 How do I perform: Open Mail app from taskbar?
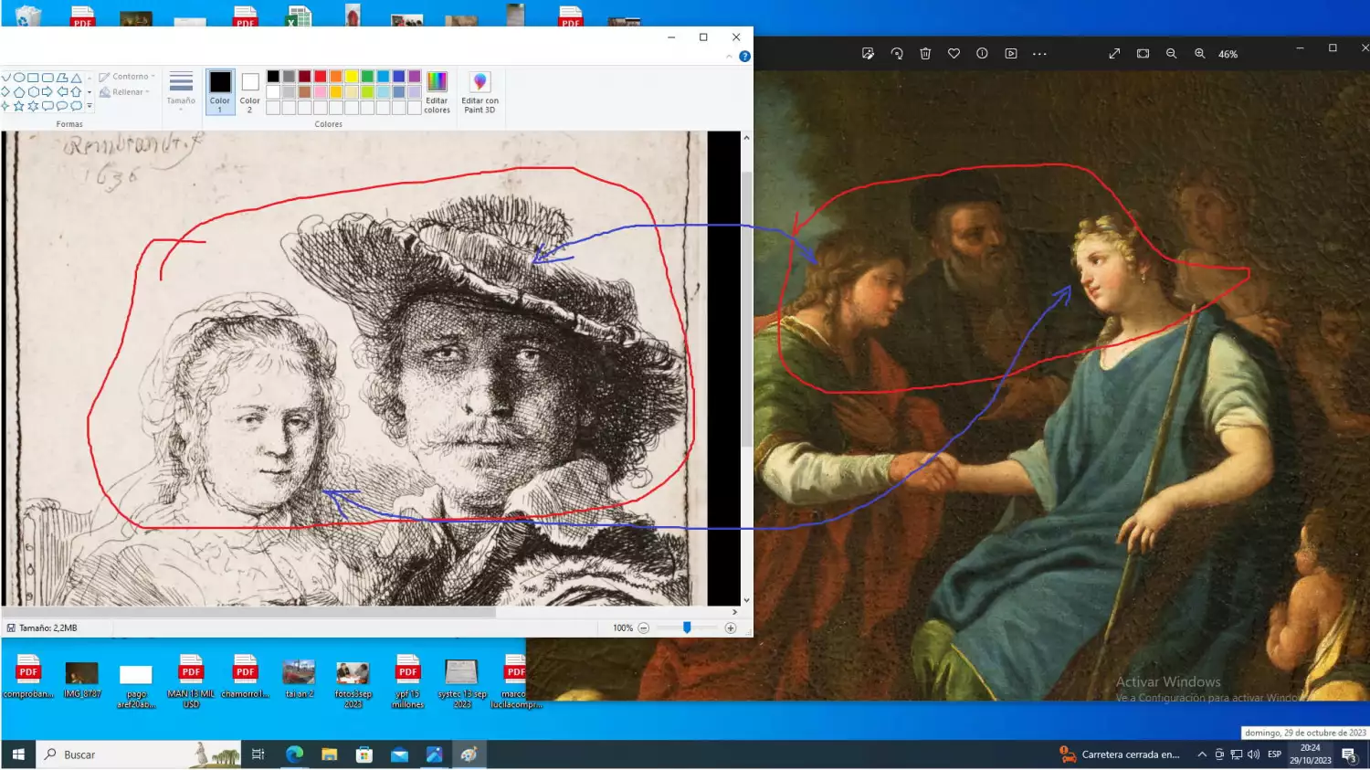point(399,754)
